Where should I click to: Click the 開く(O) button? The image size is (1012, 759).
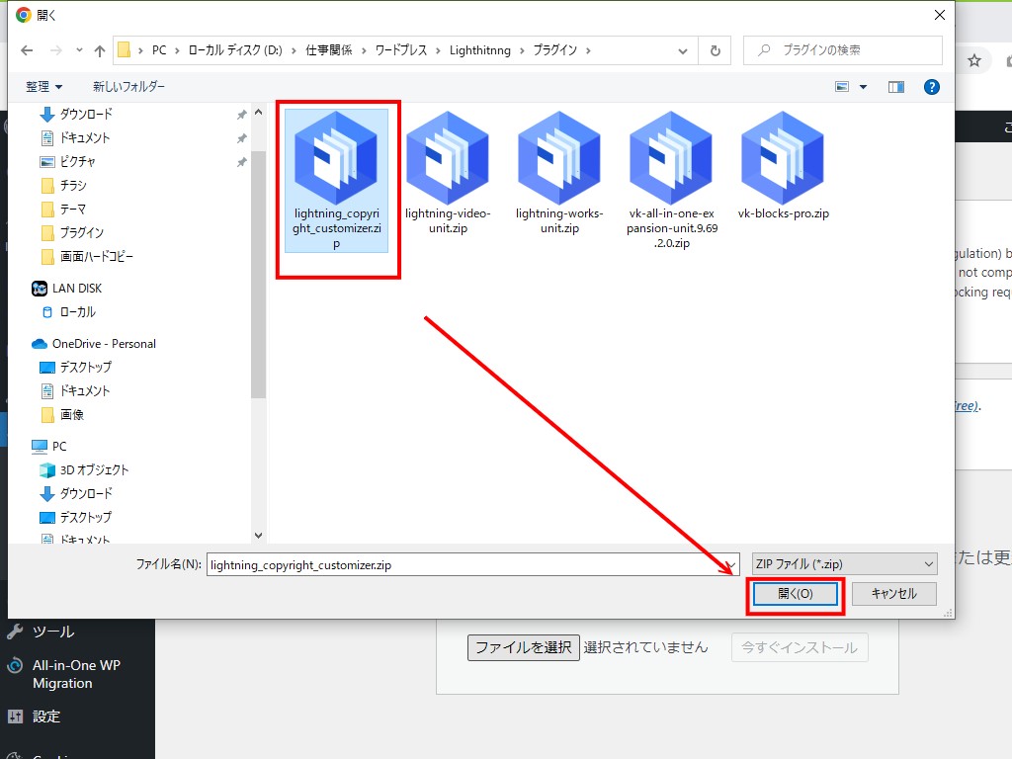[795, 594]
